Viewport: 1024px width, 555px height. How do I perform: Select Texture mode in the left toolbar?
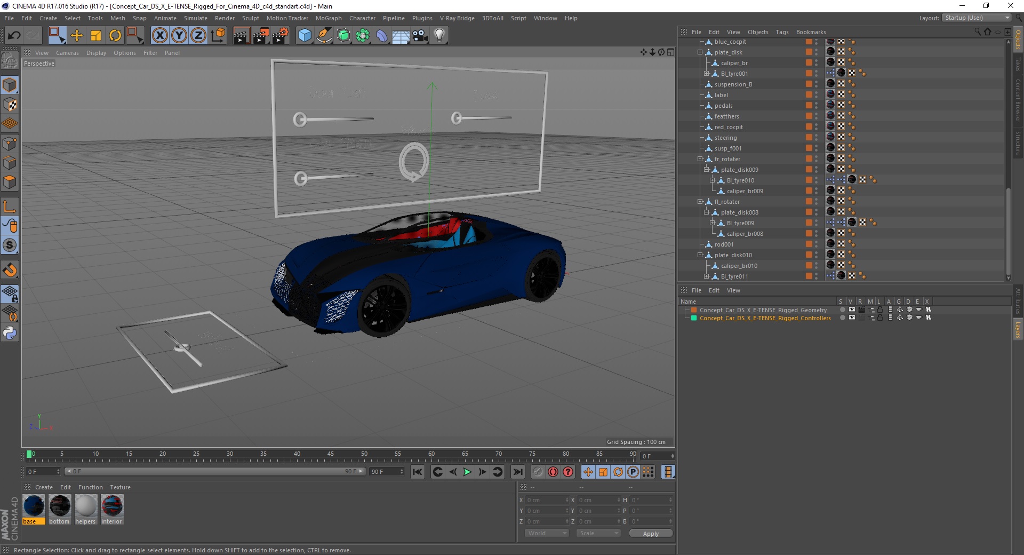pos(10,105)
